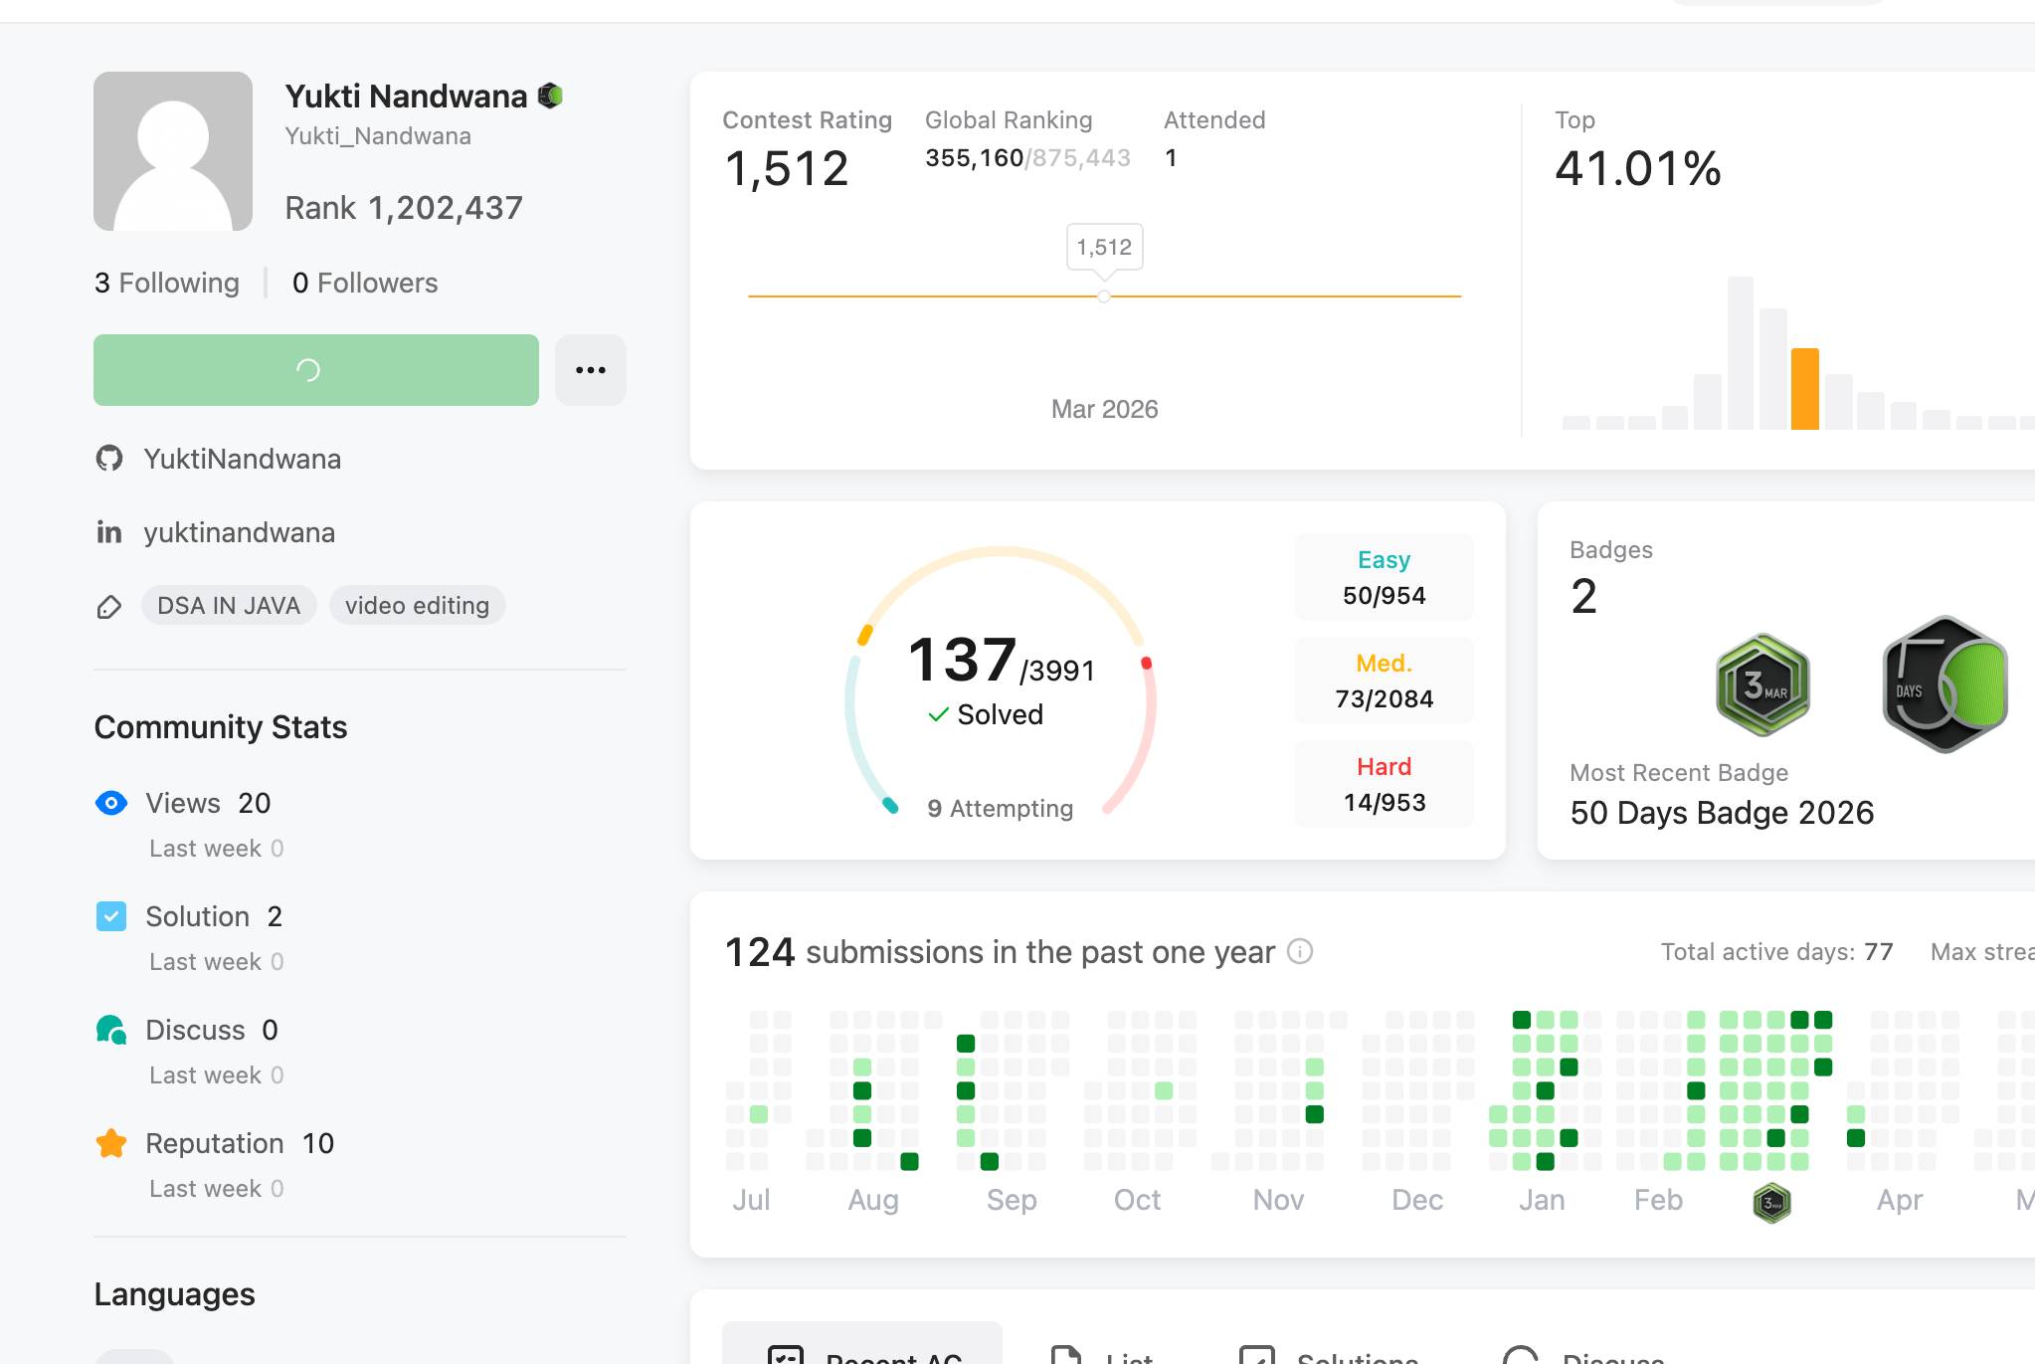Open the GitHub profile icon link
2035x1364 pixels.
pyautogui.click(x=109, y=459)
